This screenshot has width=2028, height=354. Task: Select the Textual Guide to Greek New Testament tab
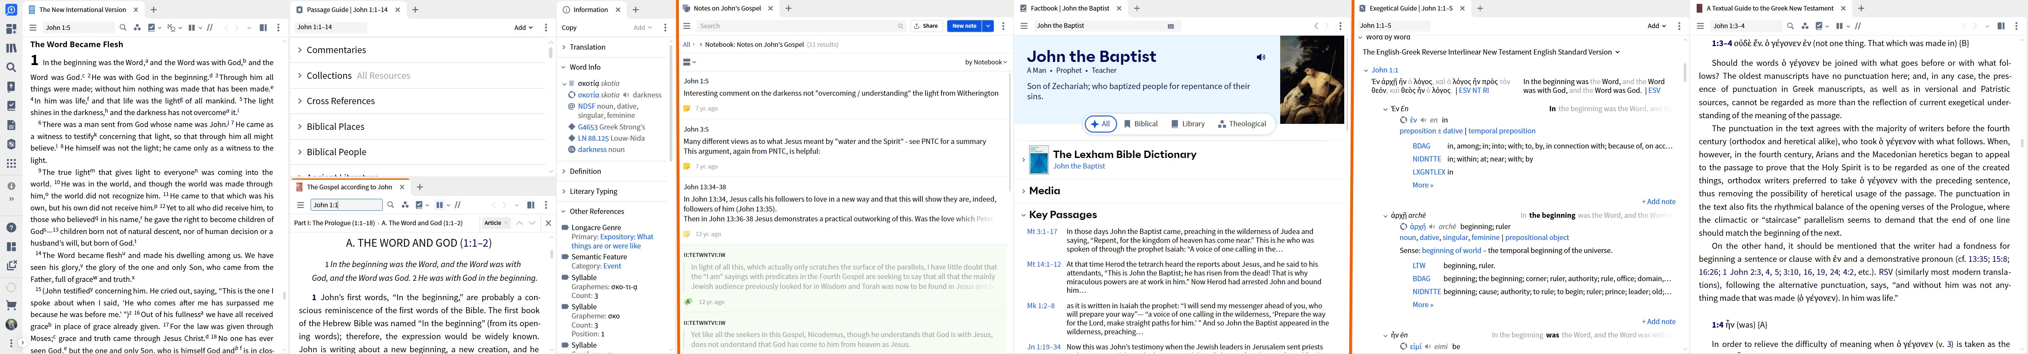1771,9
